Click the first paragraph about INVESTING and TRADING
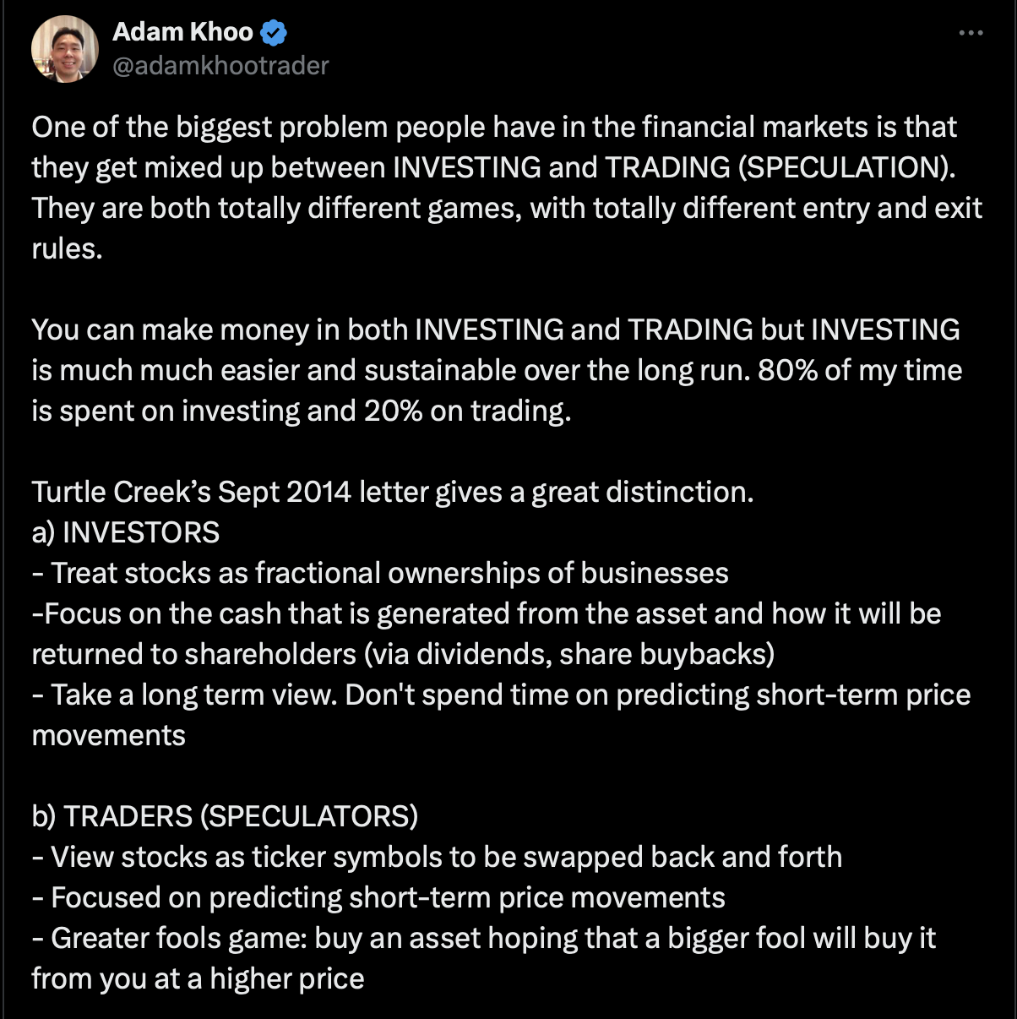The image size is (1017, 1019). coord(507,188)
